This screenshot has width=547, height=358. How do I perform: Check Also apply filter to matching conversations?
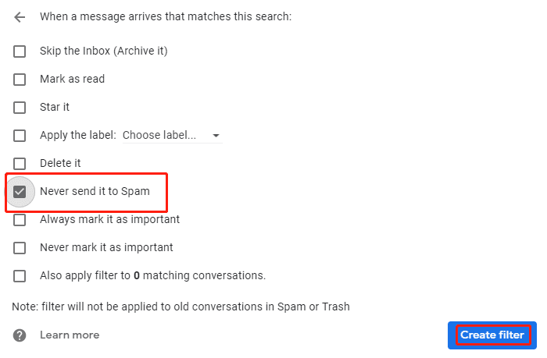20,276
